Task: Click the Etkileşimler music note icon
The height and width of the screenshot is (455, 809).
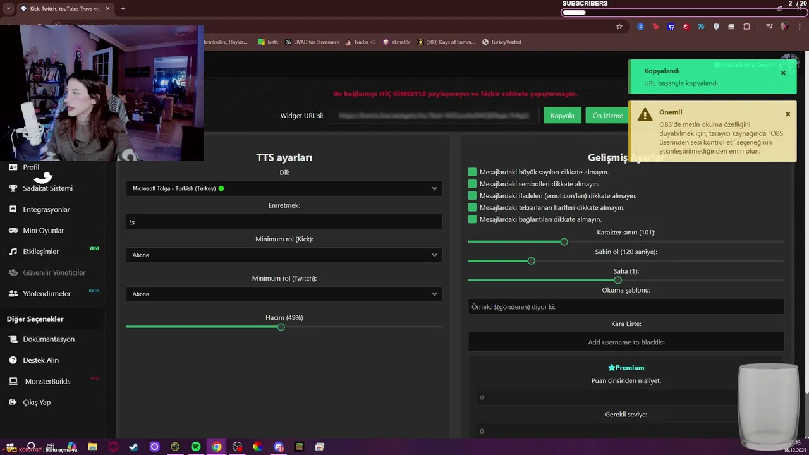Action: (x=13, y=252)
